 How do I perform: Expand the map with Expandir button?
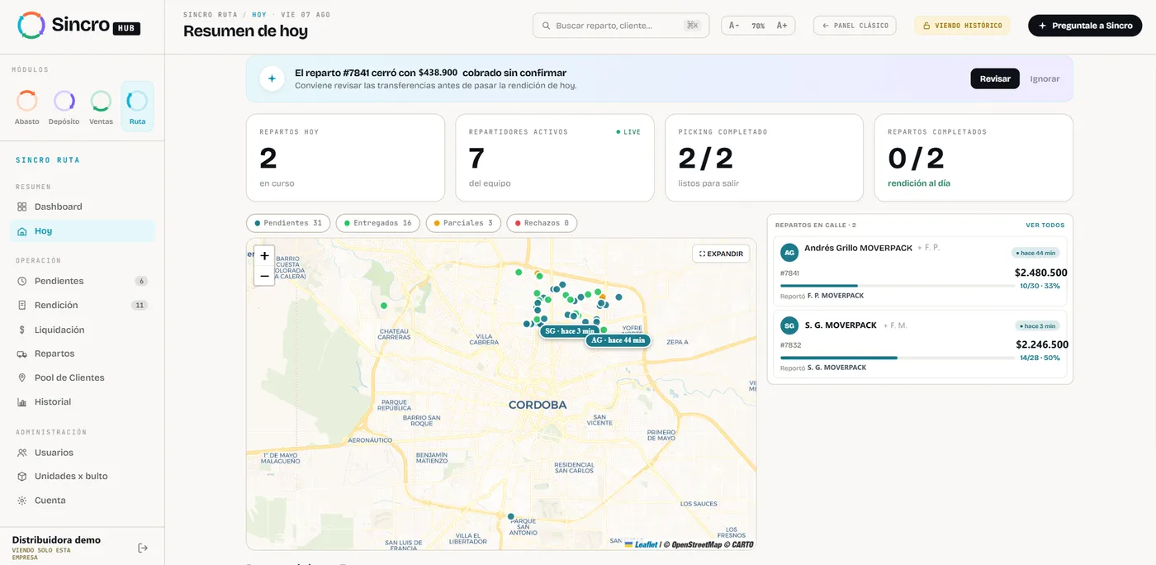coord(721,254)
